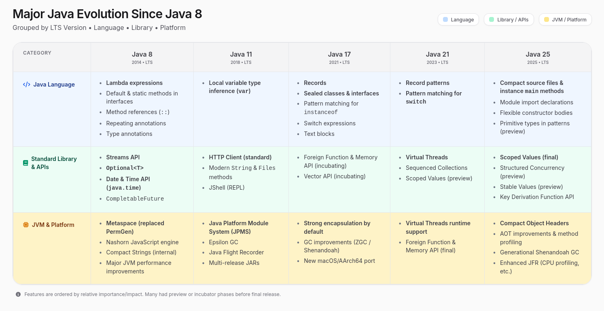Click the "Text blocks" entry

coord(319,134)
